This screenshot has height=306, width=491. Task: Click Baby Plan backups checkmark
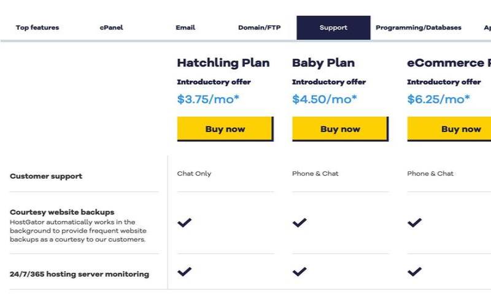click(x=300, y=223)
